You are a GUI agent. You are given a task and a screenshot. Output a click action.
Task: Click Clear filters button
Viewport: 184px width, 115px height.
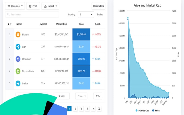[x=98, y=6]
